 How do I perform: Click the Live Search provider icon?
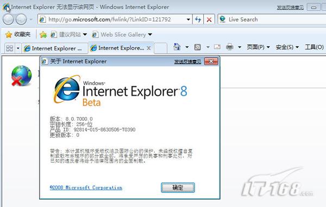222,20
